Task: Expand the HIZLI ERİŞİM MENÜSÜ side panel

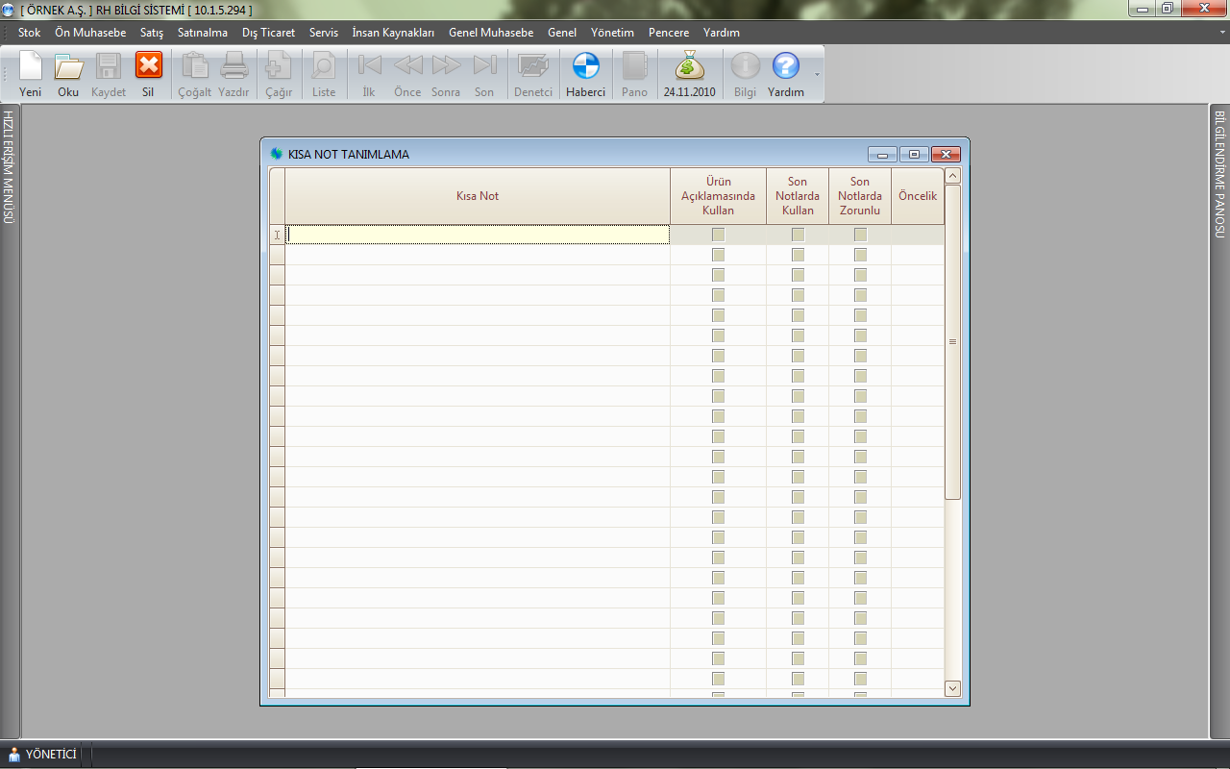Action: (x=9, y=167)
